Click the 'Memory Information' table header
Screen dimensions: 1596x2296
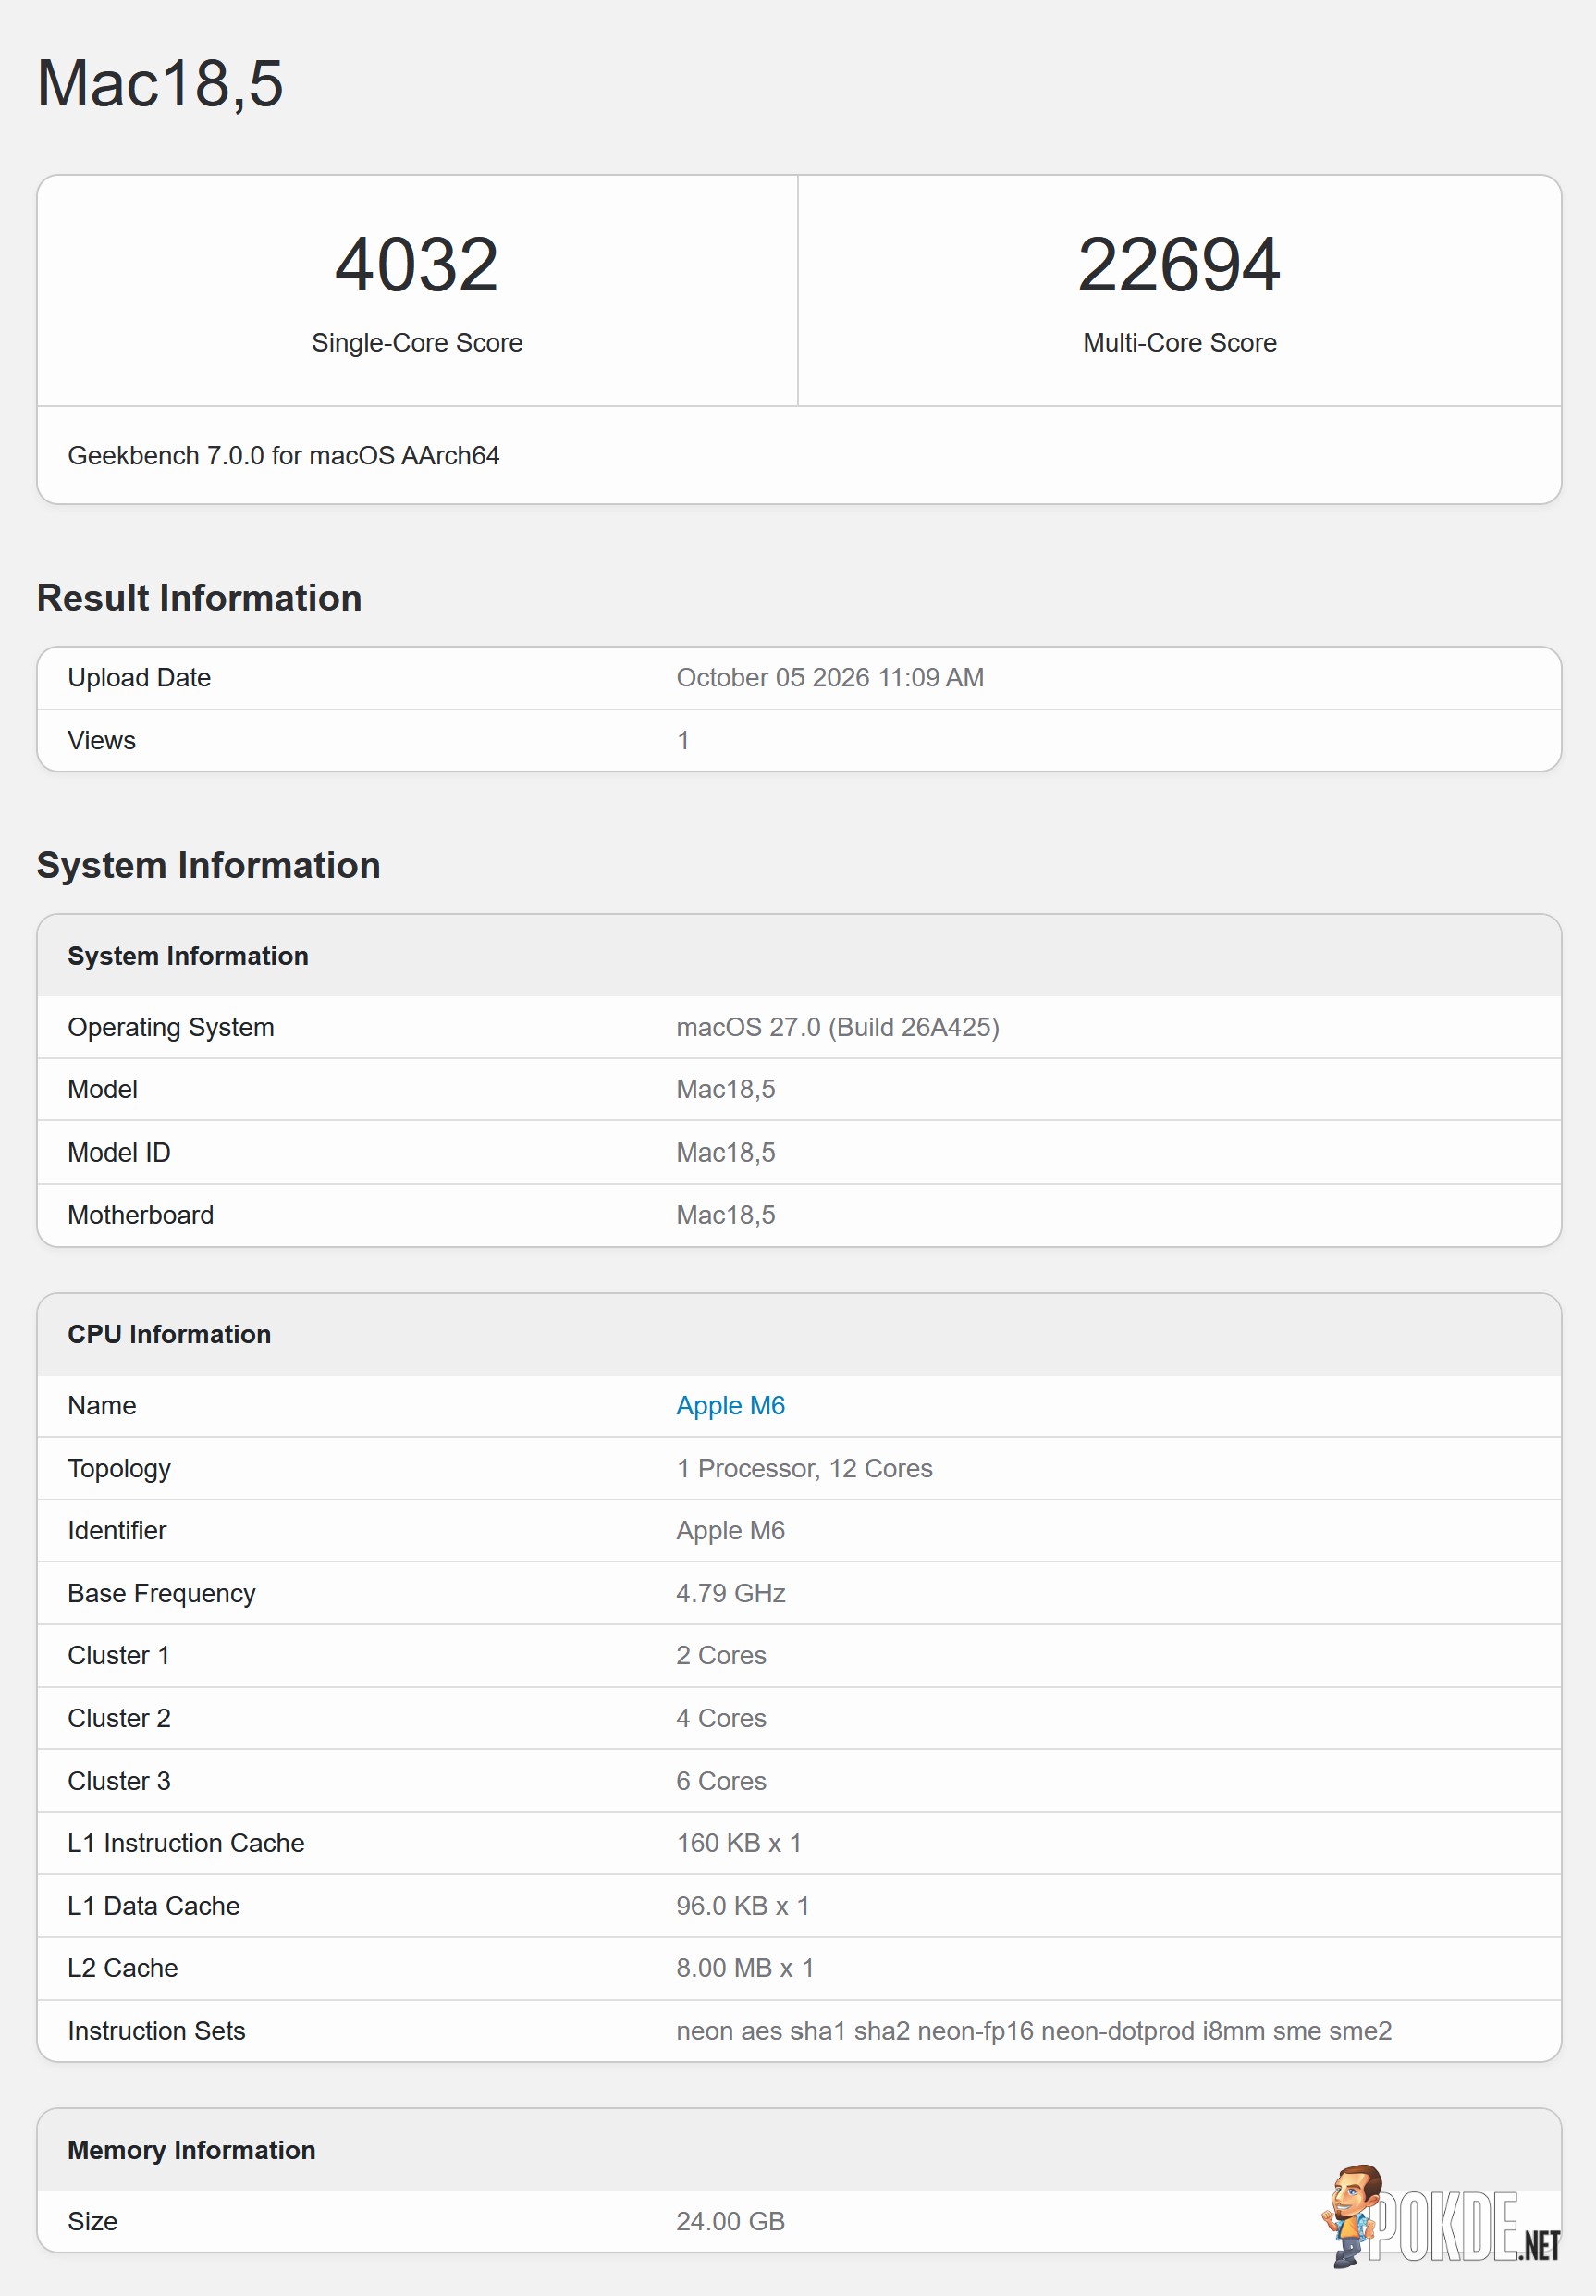point(799,2150)
